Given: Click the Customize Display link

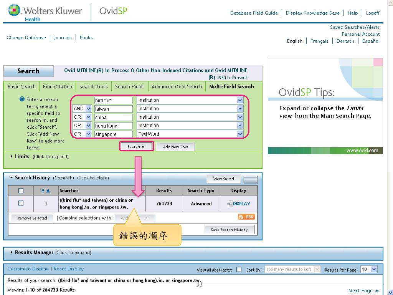Looking at the screenshot, I should click(x=28, y=268).
